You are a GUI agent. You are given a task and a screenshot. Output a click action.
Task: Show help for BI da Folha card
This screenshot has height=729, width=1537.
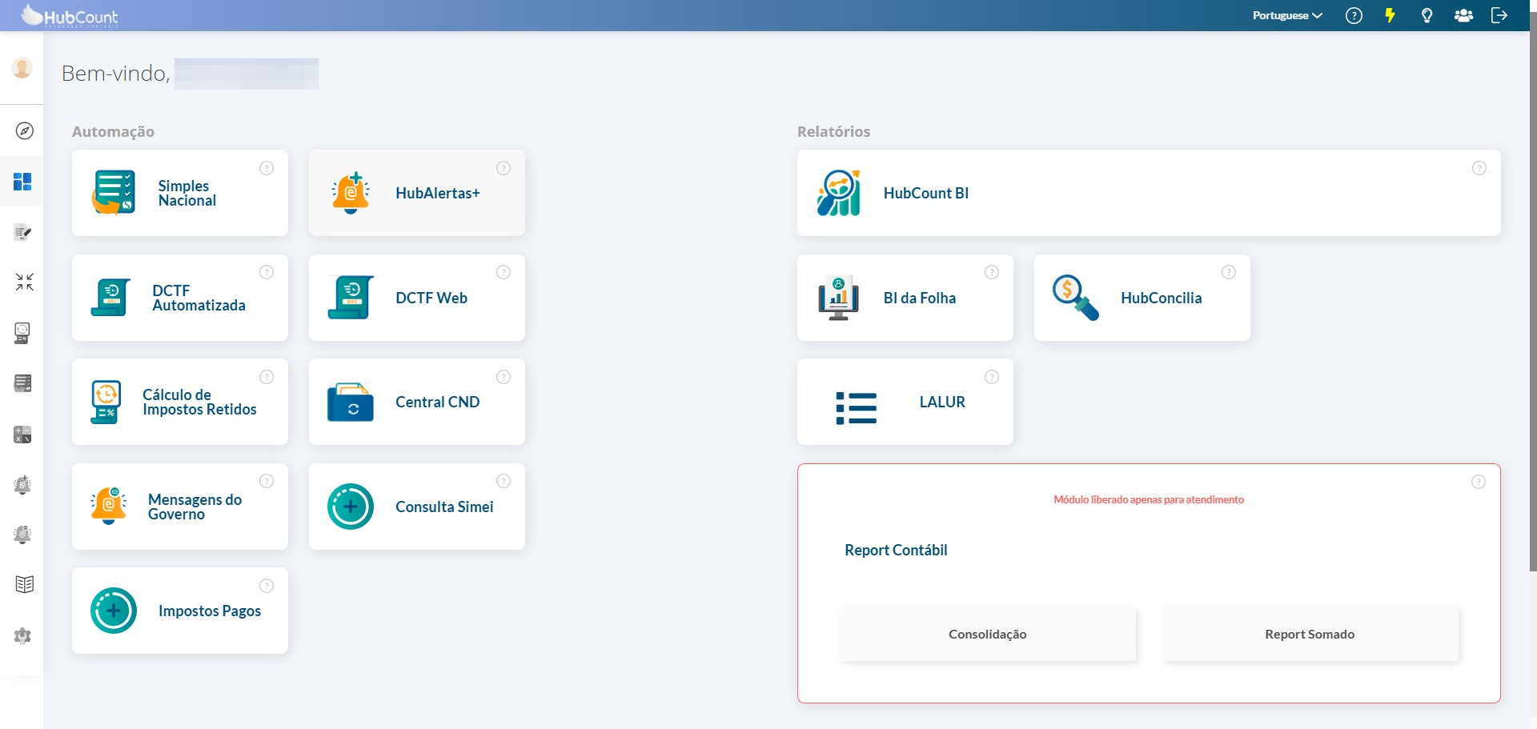point(992,272)
